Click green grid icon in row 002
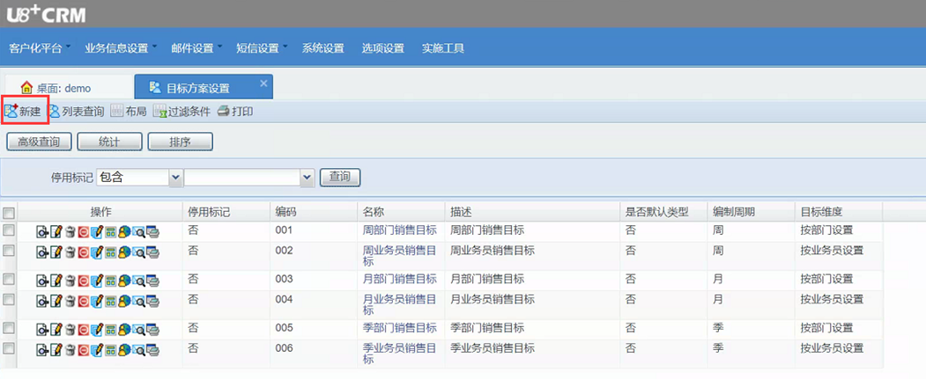 click(110, 251)
